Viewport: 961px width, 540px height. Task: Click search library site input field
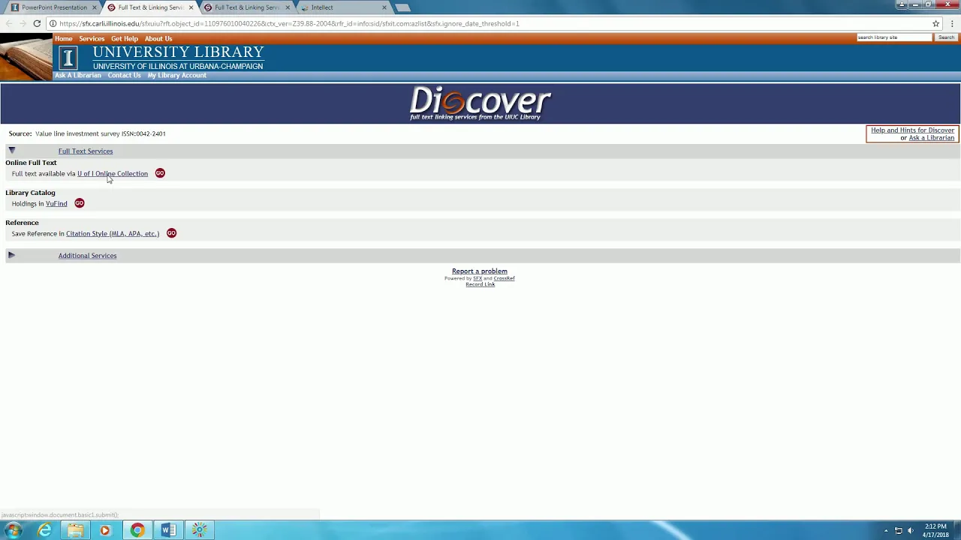coord(893,37)
